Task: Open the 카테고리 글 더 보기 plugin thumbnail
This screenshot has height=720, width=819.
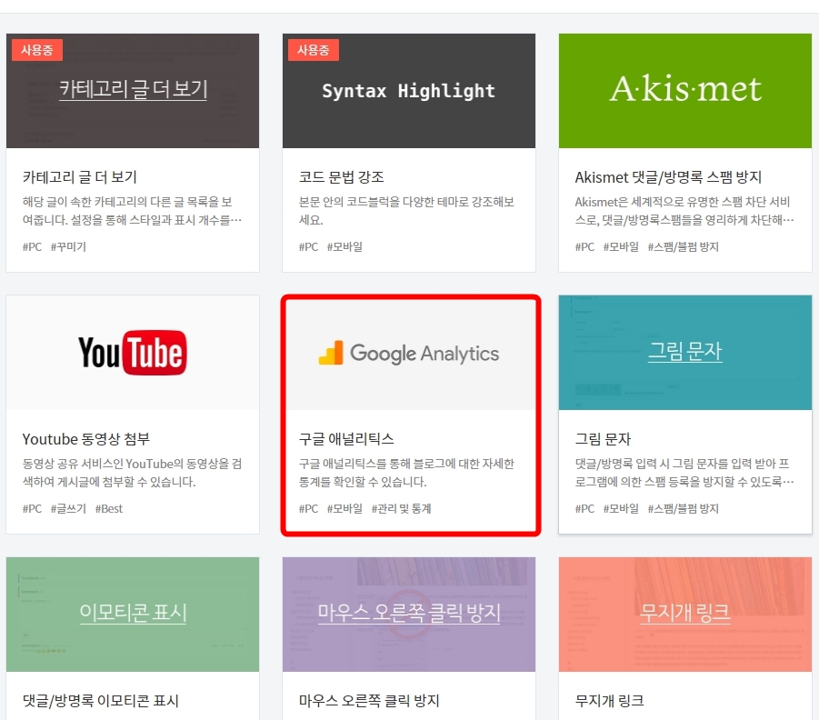Action: [133, 91]
